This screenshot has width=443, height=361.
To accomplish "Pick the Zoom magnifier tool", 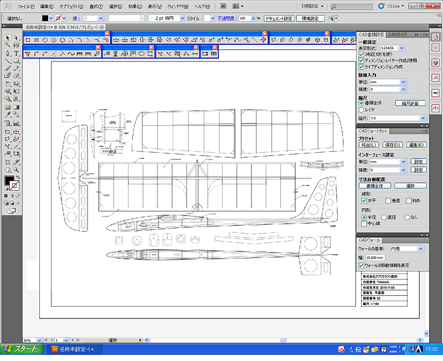I will (17, 169).
